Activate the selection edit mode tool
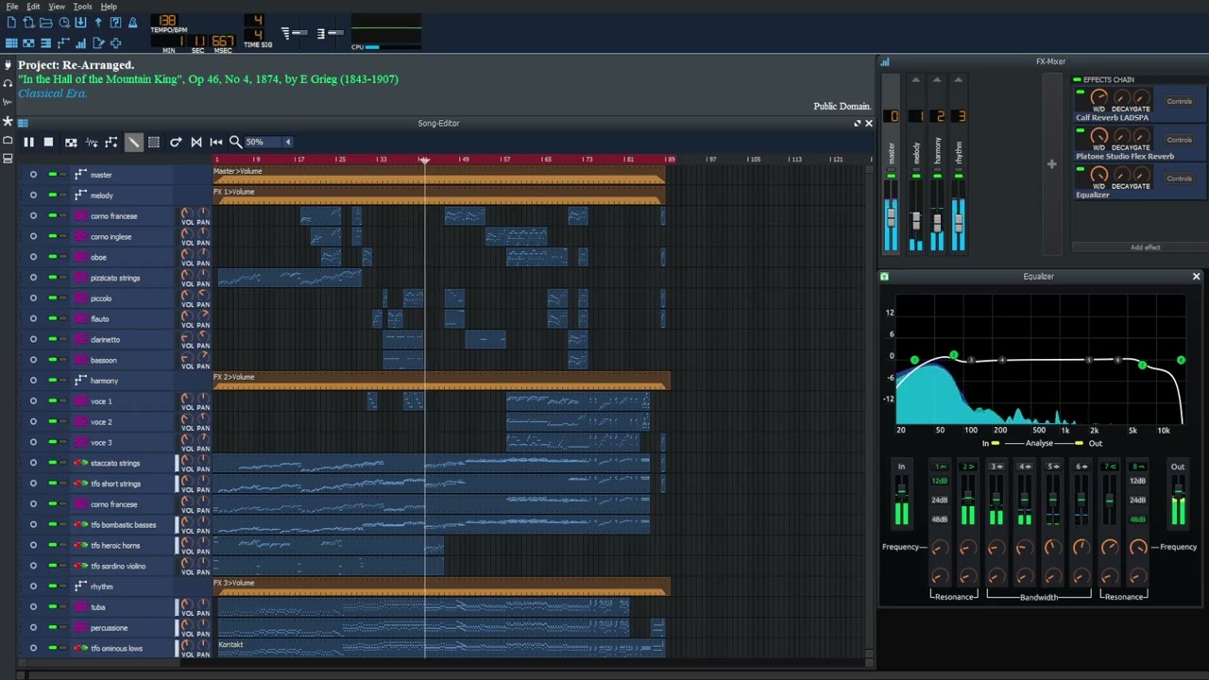This screenshot has width=1209, height=680. [154, 142]
